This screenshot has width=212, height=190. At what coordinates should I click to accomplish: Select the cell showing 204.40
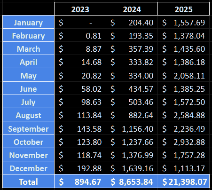(132, 22)
